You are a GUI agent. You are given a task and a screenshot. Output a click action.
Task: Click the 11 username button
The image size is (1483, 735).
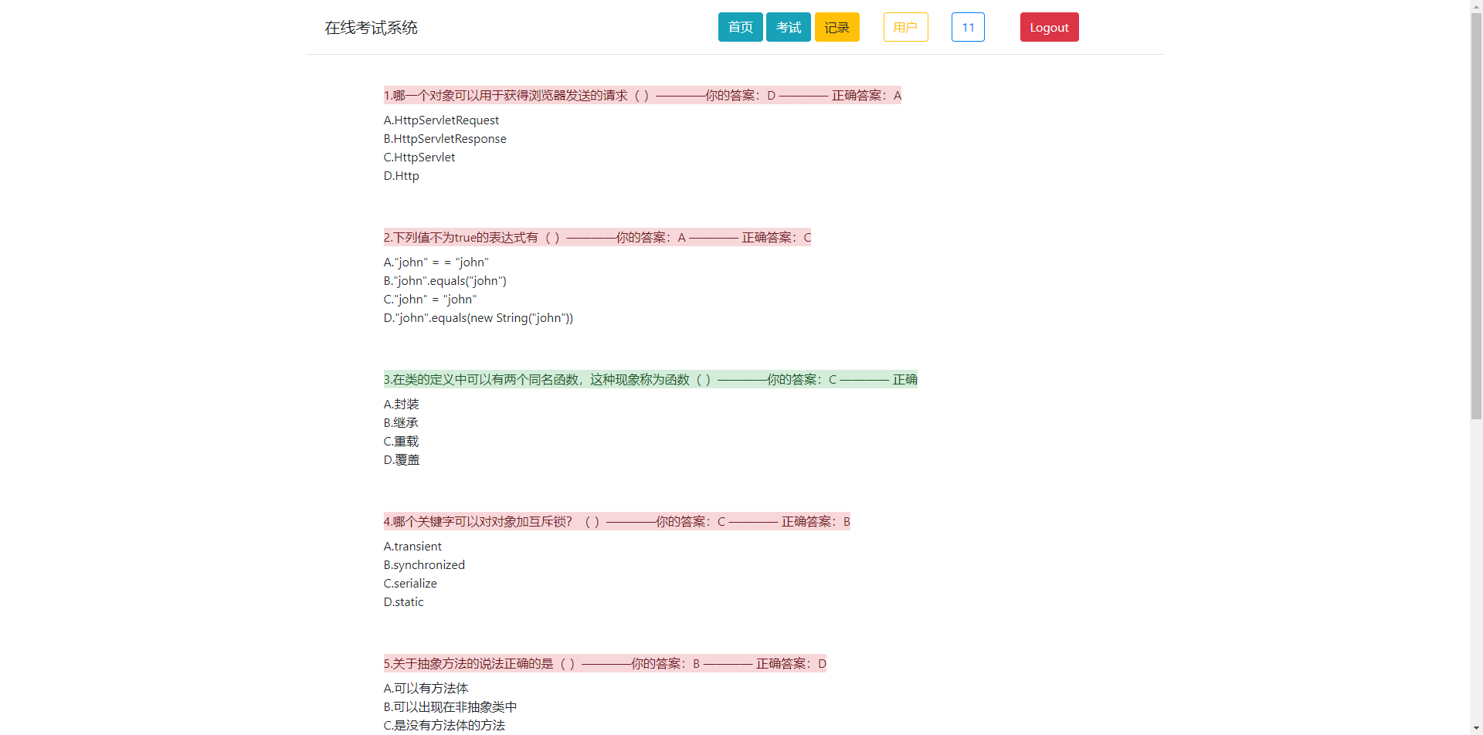point(968,27)
